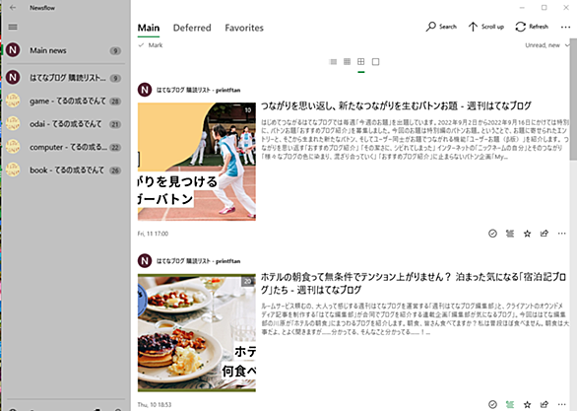Open the 'computer - てるの成る...' feed
The image size is (577, 411).
[65, 147]
